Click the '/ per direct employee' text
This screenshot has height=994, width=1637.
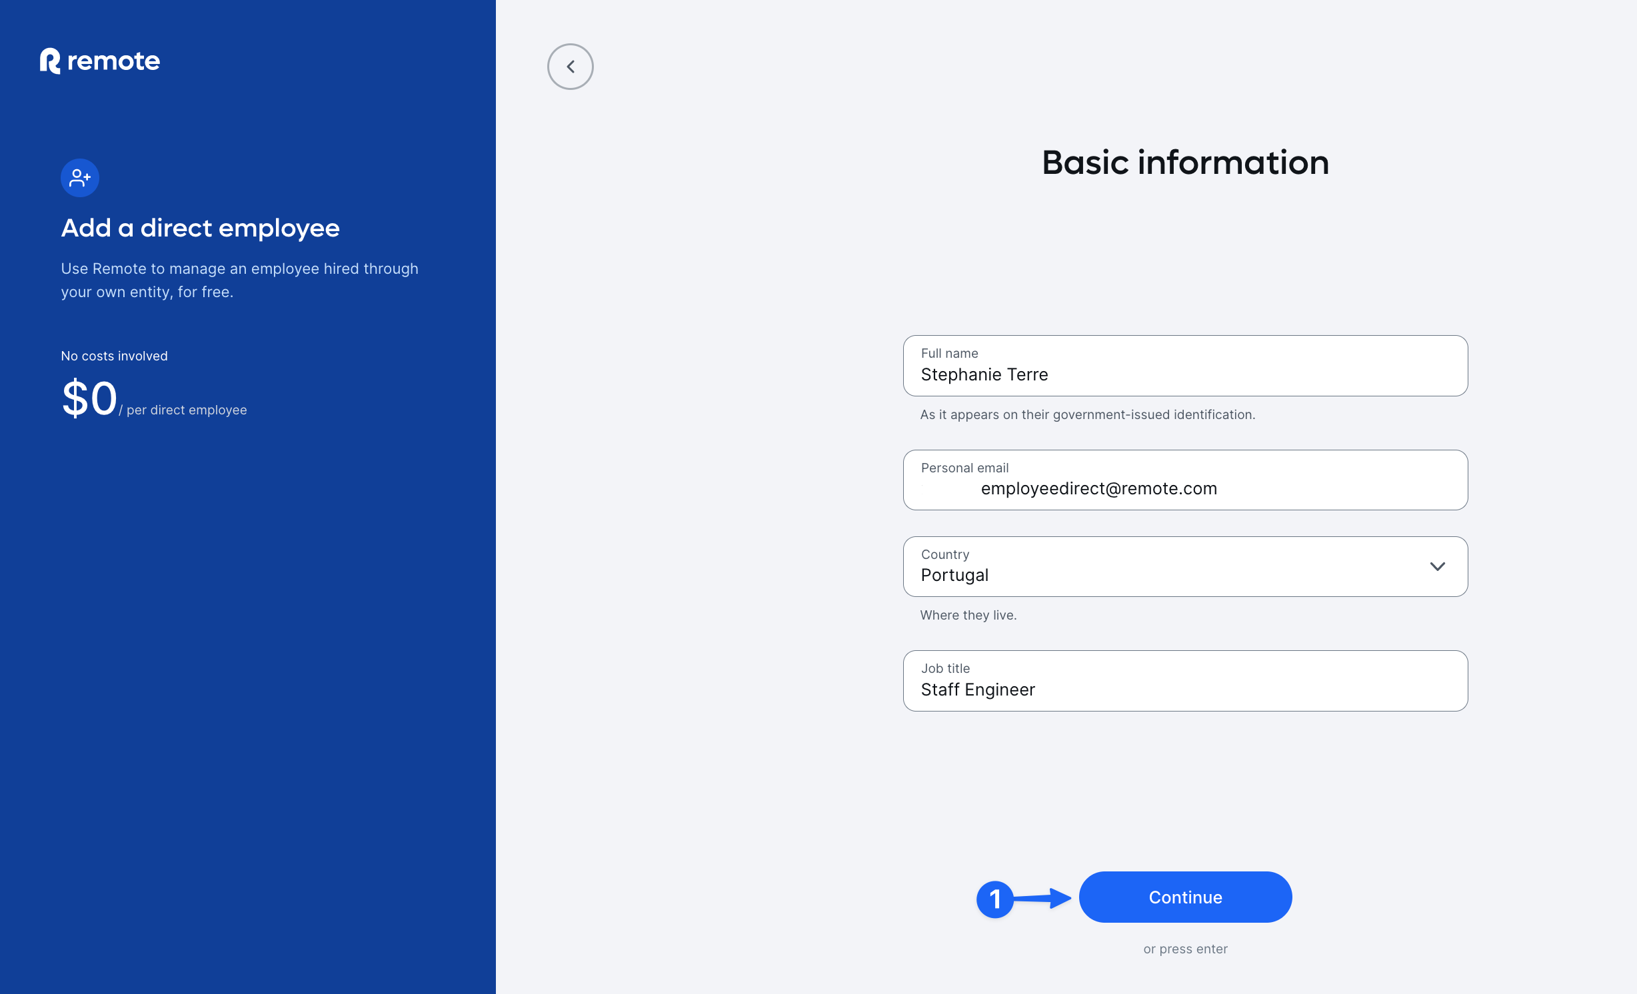(183, 410)
